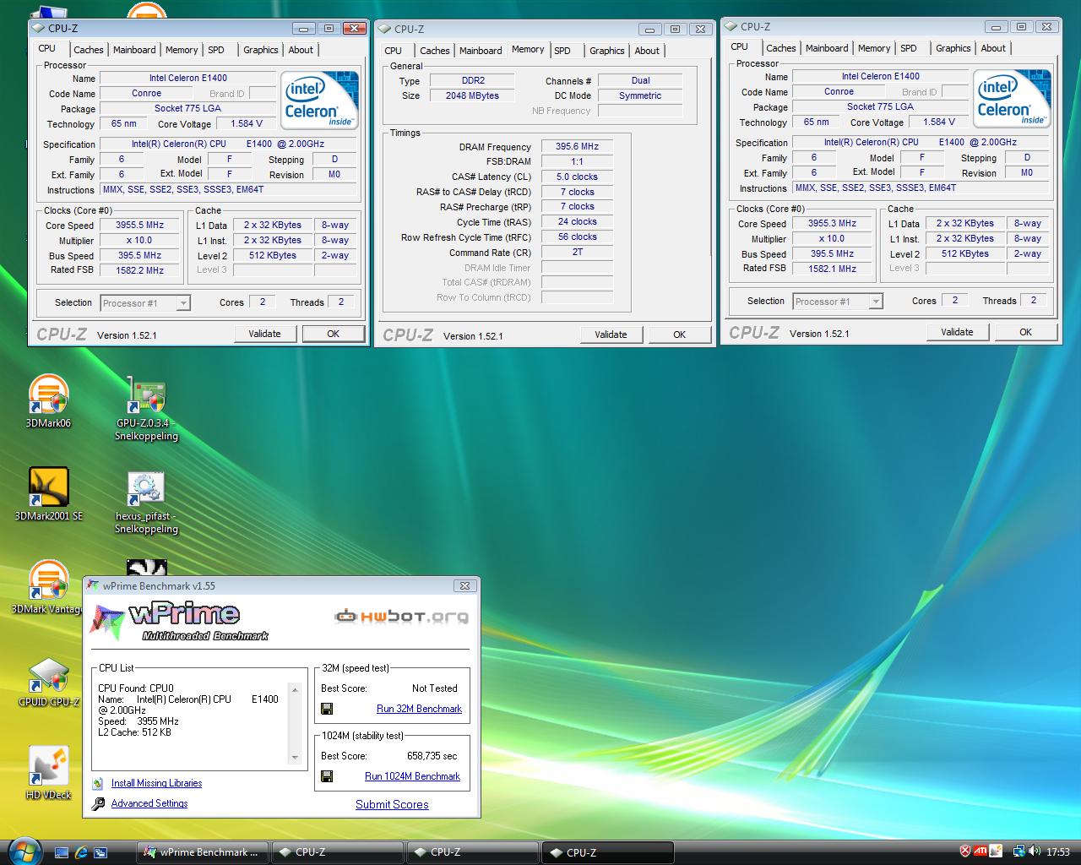The height and width of the screenshot is (865, 1081).
Task: Click the Intel Celeron logo in right CPU-Z window
Action: point(1011,99)
